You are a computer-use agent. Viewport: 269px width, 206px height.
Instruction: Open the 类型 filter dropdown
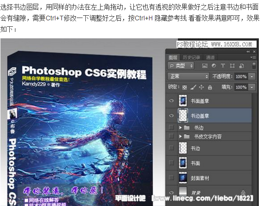(181, 66)
